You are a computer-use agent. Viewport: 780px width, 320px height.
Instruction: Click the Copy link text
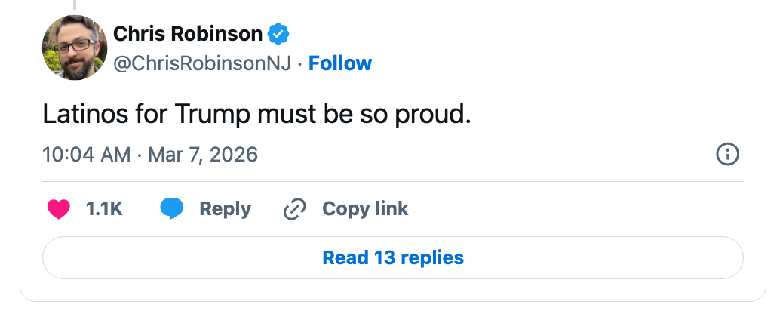coord(365,209)
